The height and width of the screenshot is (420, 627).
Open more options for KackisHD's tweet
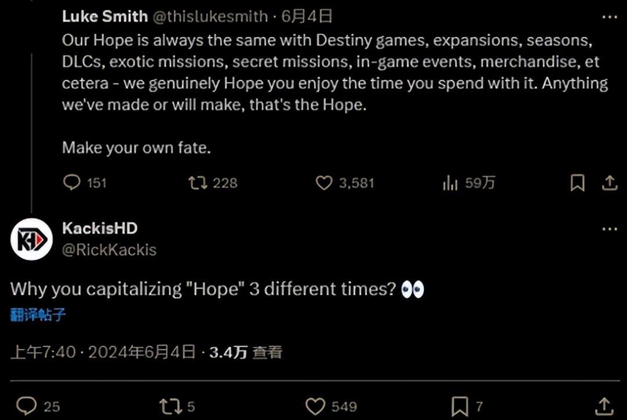click(609, 229)
